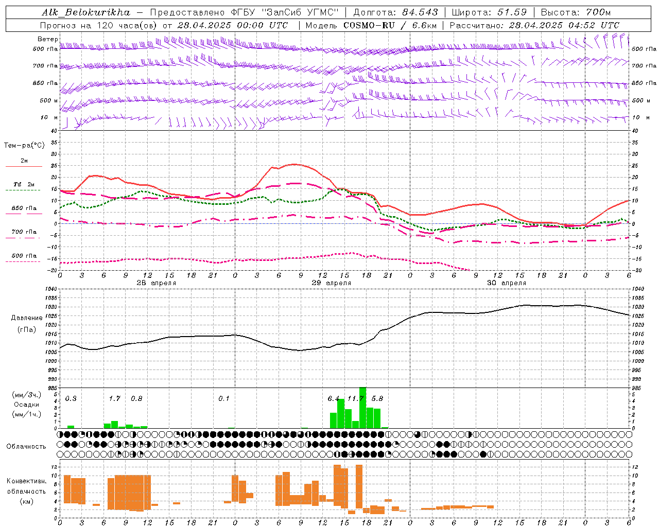This screenshot has height=527, width=659.
Task: Click the 'Осадки' precipitation label
Action: click(x=26, y=405)
